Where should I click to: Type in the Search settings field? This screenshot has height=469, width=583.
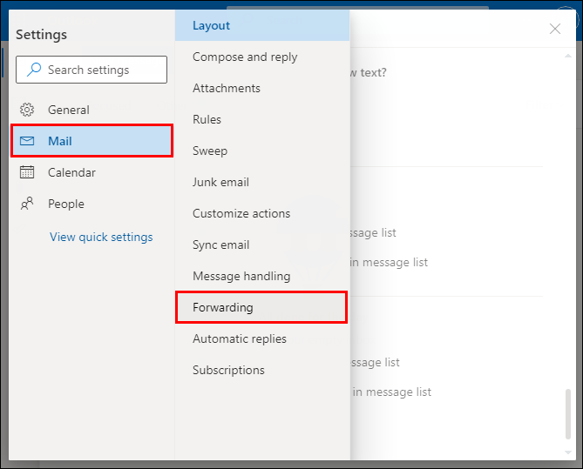click(x=100, y=70)
